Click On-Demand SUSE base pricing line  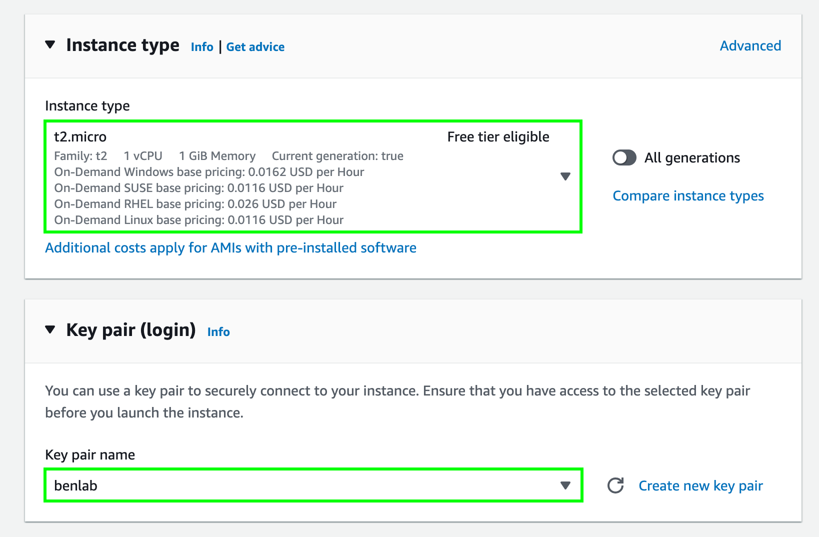click(199, 188)
